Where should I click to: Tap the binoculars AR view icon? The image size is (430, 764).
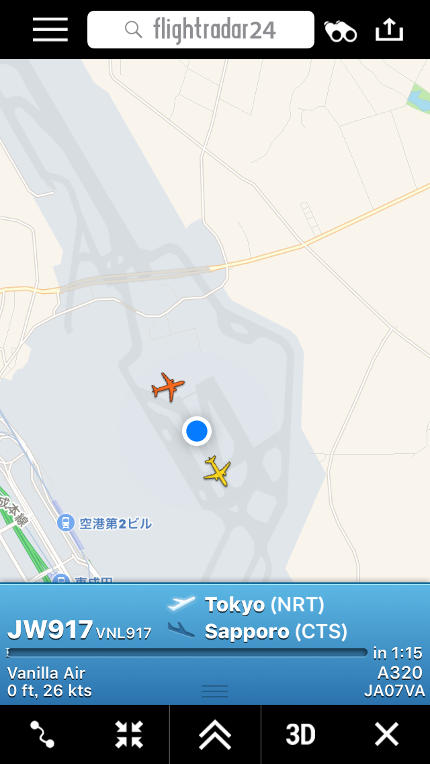pos(341,31)
